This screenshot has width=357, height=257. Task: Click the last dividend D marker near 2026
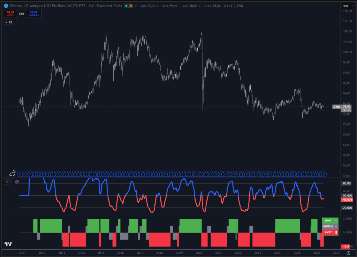[324, 174]
